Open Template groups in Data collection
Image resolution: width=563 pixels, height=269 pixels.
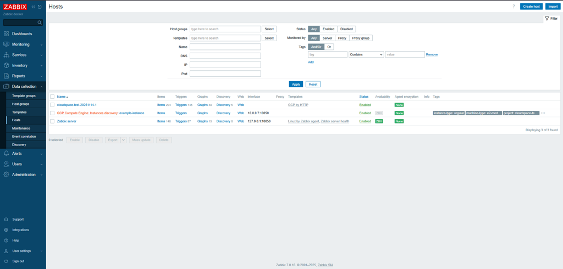[x=24, y=96]
